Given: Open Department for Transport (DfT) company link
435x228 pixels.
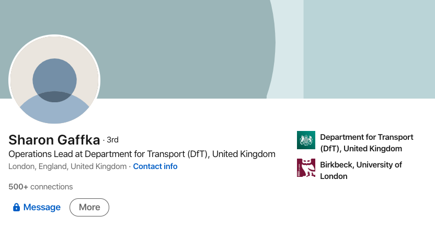Looking at the screenshot, I should [367, 143].
